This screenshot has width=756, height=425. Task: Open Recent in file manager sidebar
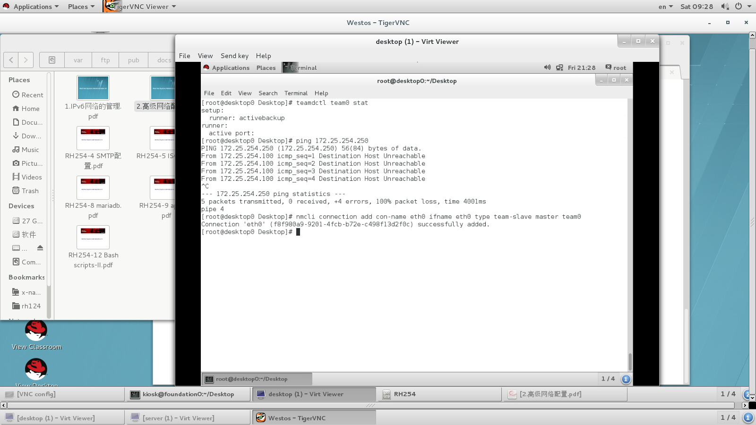pyautogui.click(x=27, y=95)
